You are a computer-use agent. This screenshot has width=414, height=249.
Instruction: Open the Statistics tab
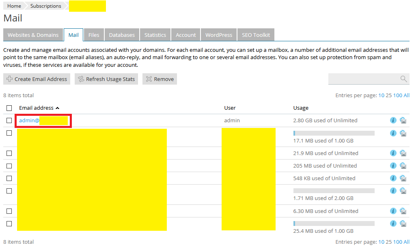coord(155,35)
